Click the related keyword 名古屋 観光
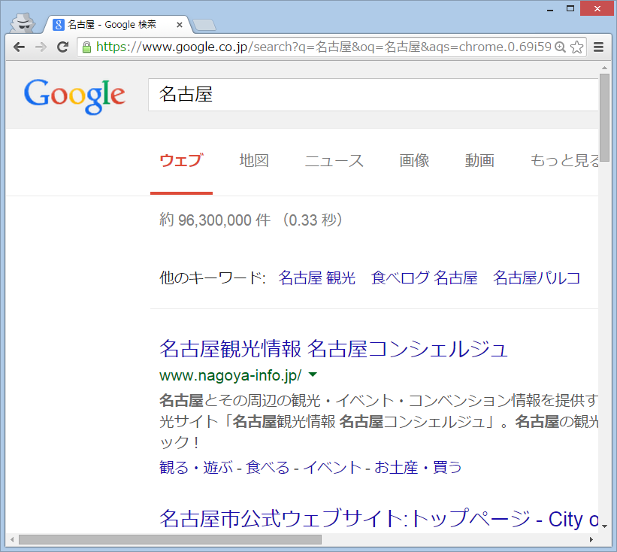This screenshot has height=552, width=617. point(316,278)
